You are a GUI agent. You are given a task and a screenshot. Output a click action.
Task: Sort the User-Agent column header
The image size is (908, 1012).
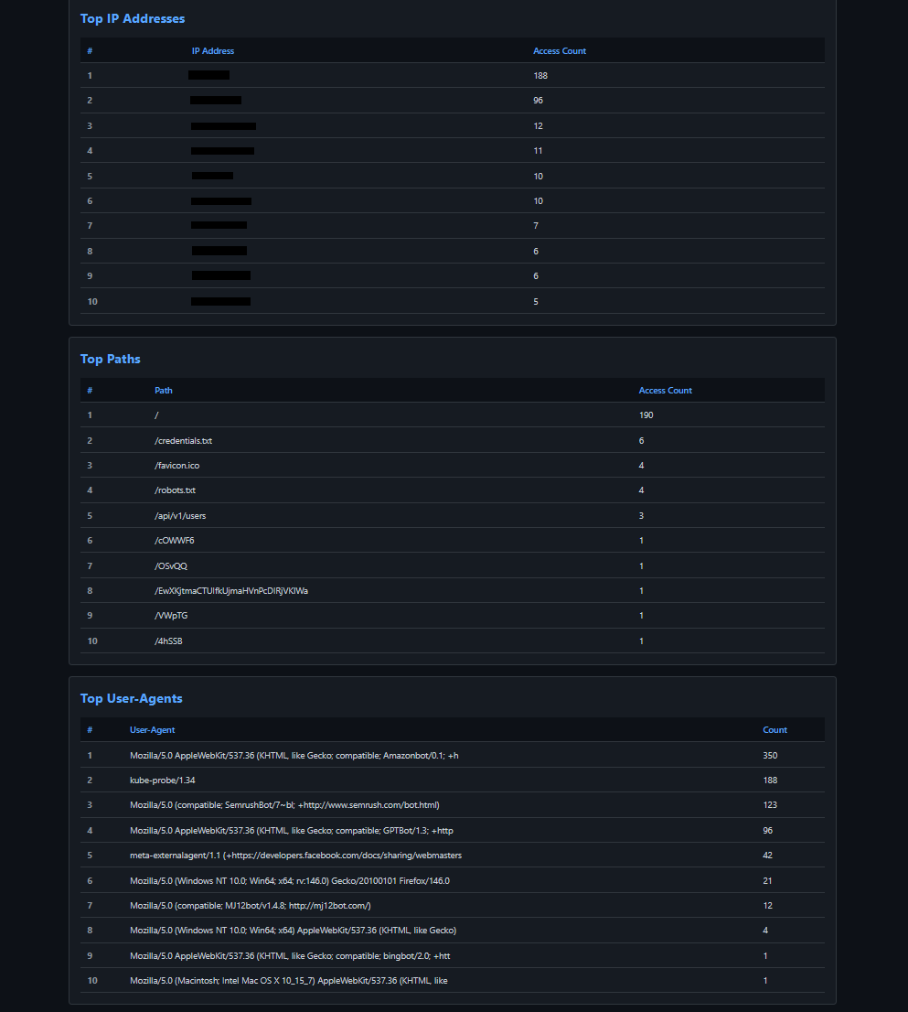pyautogui.click(x=152, y=729)
